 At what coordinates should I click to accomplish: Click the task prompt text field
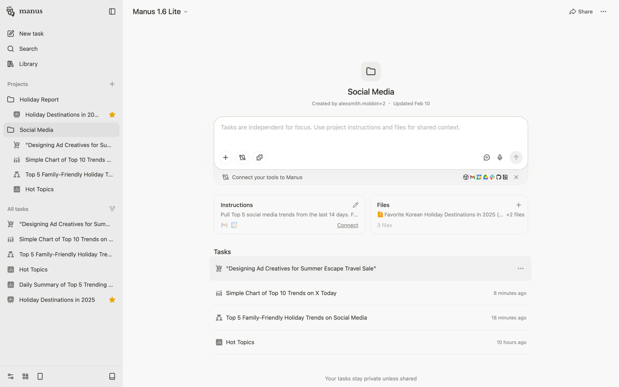click(371, 132)
